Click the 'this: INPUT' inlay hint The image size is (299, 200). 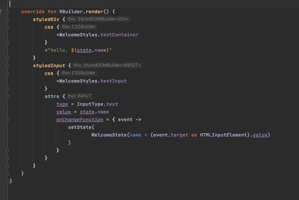(x=79, y=96)
